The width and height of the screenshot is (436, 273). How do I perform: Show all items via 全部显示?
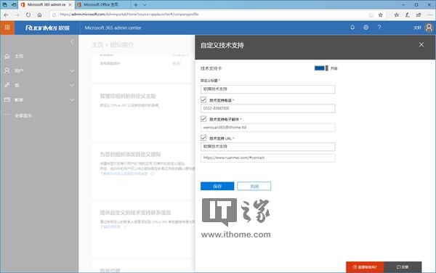[23, 115]
